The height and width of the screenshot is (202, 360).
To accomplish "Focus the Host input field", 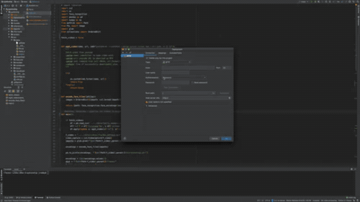I will [x=188, y=68].
